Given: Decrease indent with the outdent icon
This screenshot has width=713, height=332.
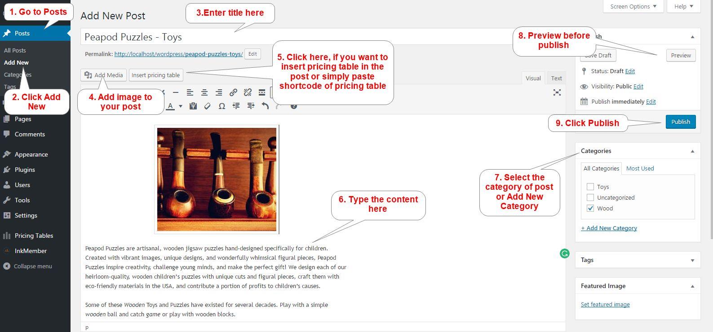Looking at the screenshot, I should tap(236, 106).
